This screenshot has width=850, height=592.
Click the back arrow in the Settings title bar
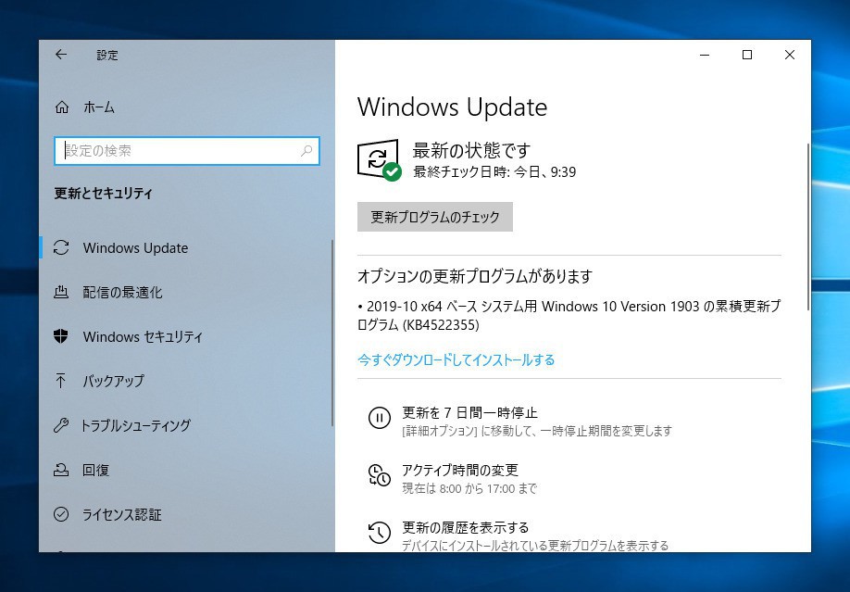(61, 55)
